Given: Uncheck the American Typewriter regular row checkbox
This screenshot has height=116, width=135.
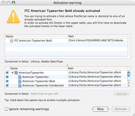Looking at the screenshot, I should [7, 77].
